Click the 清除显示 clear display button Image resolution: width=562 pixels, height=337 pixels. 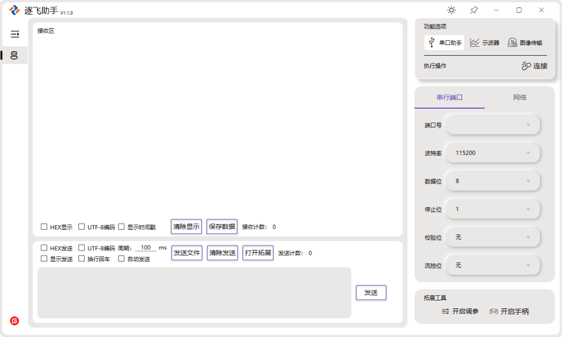186,226
